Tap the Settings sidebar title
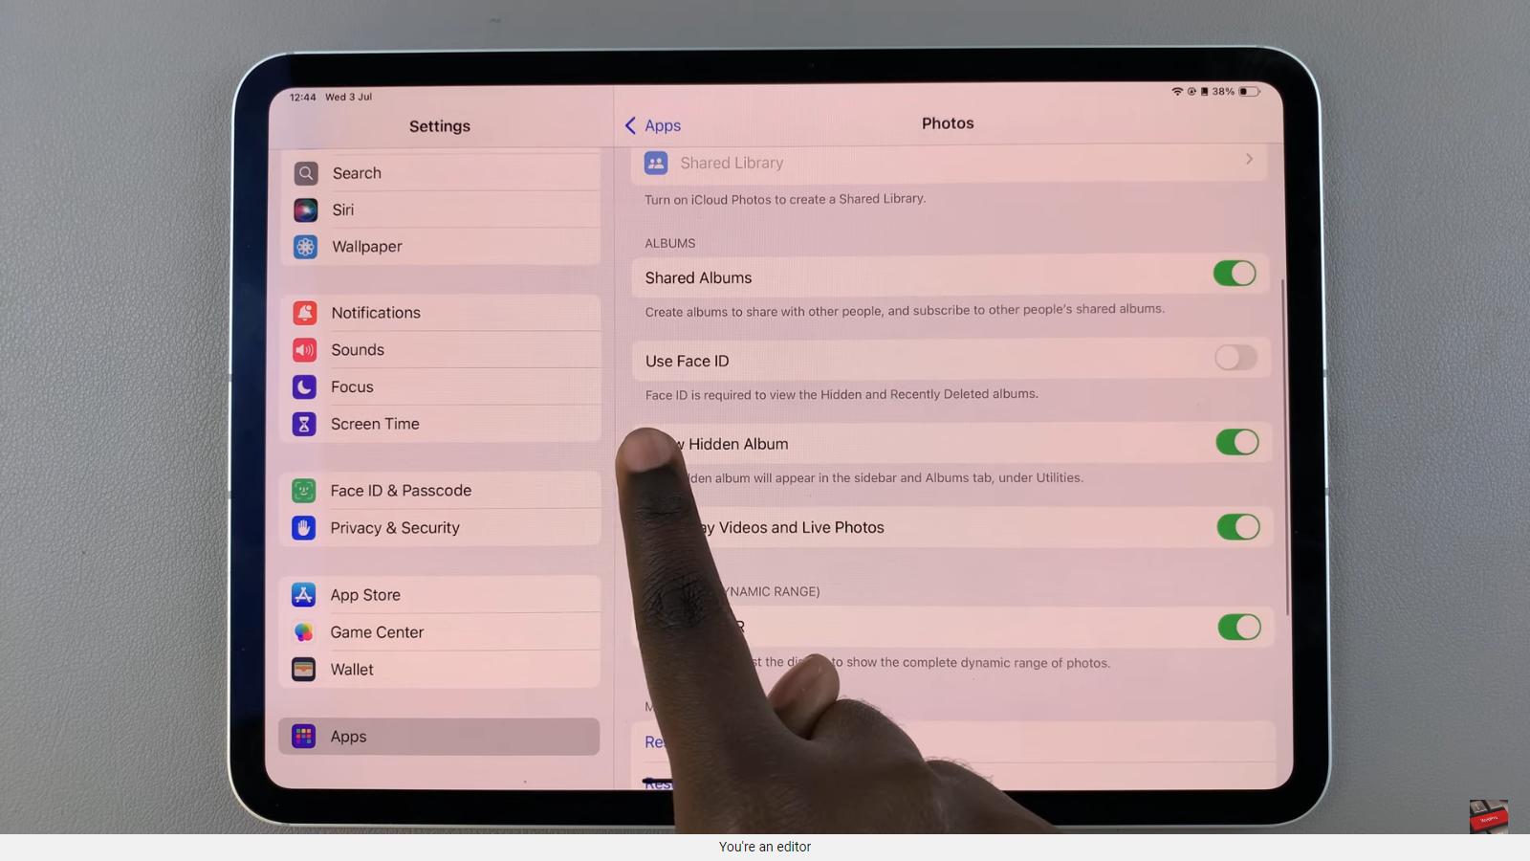Viewport: 1530px width, 861px height. click(440, 126)
